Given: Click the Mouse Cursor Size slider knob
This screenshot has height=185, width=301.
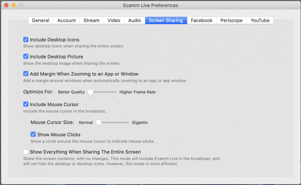Looking at the screenshot, I should click(98, 122).
